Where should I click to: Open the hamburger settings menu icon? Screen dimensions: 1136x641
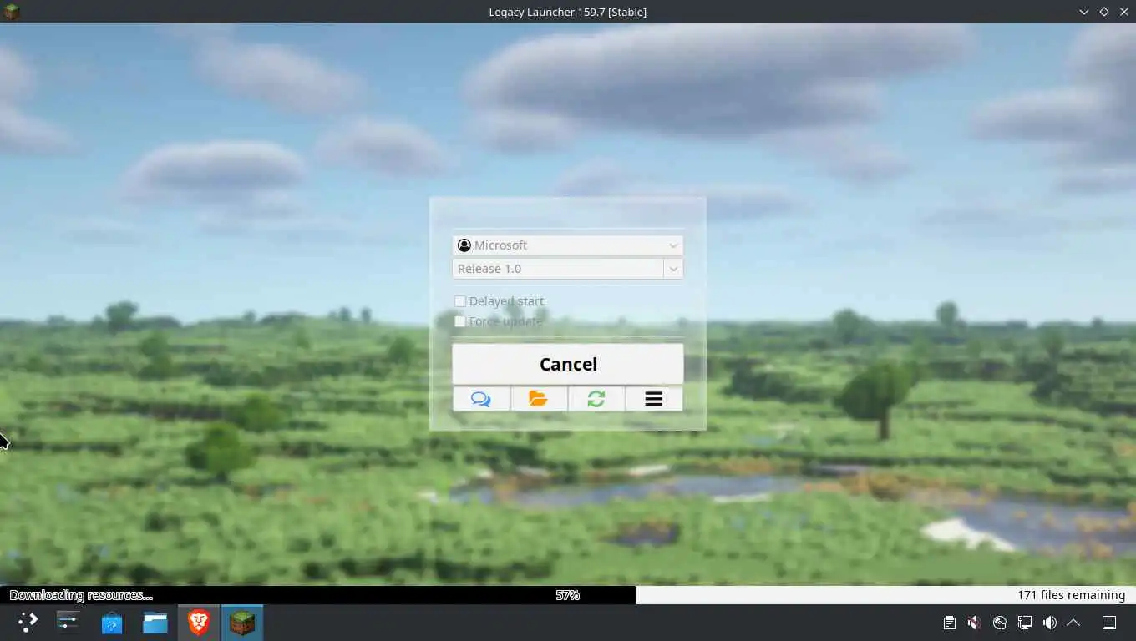654,399
